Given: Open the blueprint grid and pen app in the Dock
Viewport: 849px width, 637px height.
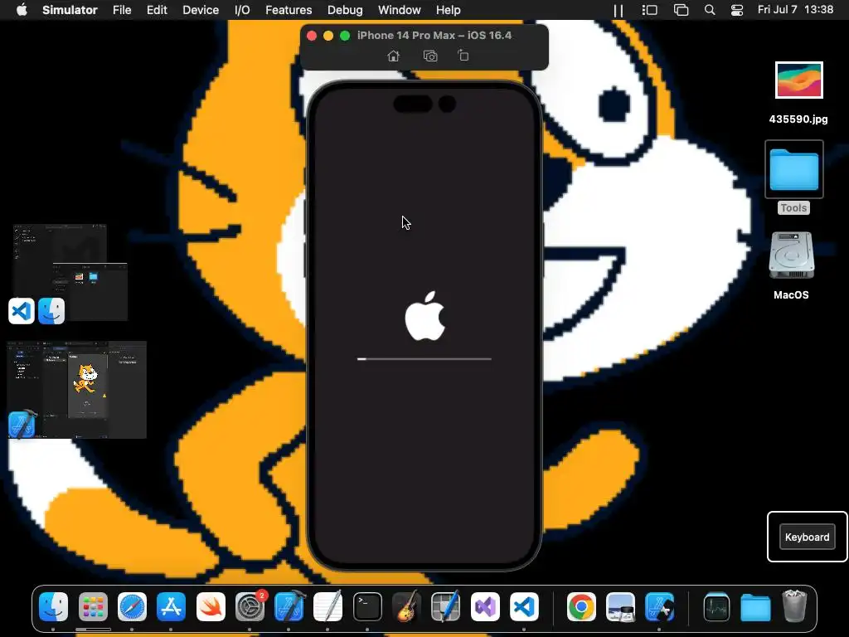Looking at the screenshot, I should (x=446, y=606).
